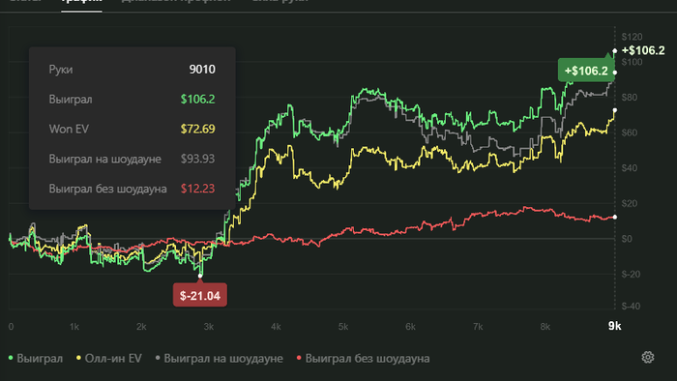Click white +$106.2 label at chart right edge
Image resolution: width=677 pixels, height=381 pixels.
(x=643, y=50)
